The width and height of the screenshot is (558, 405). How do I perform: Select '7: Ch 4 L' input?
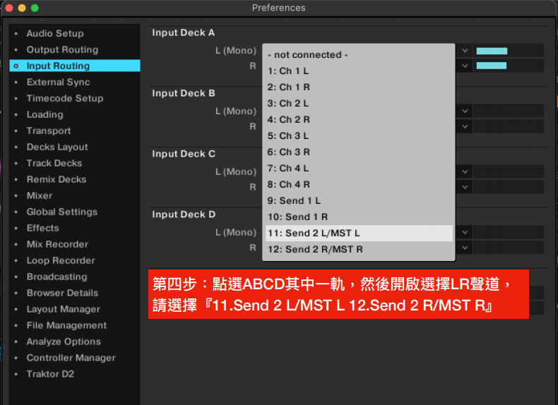click(359, 168)
